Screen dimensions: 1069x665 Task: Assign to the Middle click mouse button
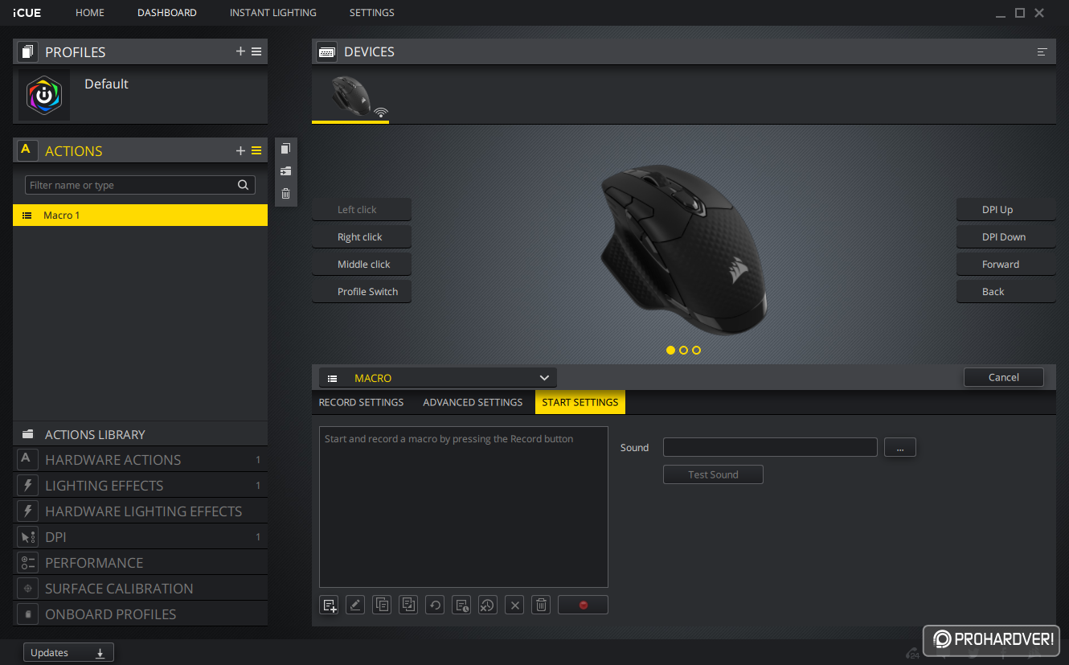362,265
